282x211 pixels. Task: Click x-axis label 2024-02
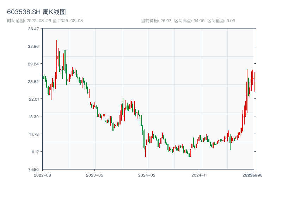[147, 175]
